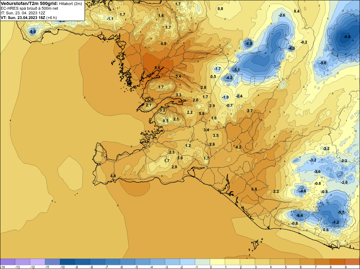Click the 0.6 temperature value
Screen dimensions: 360x269
tap(326, 230)
